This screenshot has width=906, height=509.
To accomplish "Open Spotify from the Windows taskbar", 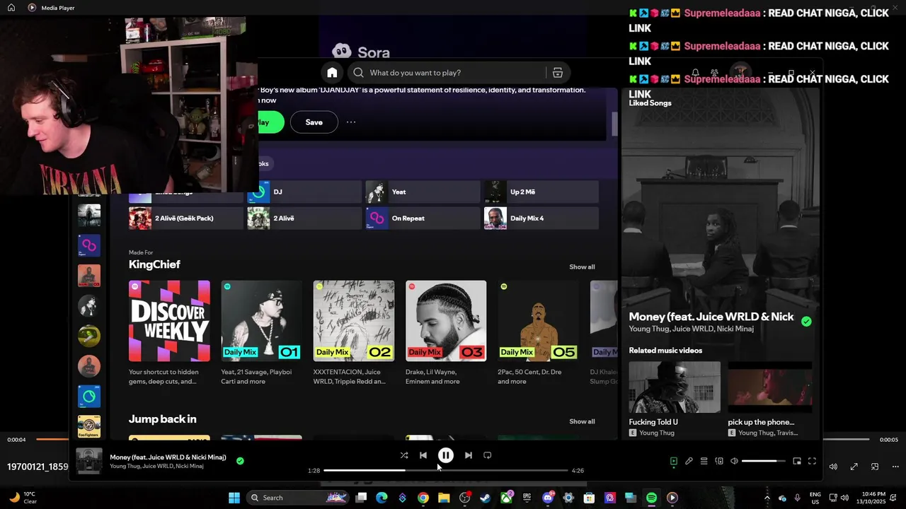I will pos(651,498).
